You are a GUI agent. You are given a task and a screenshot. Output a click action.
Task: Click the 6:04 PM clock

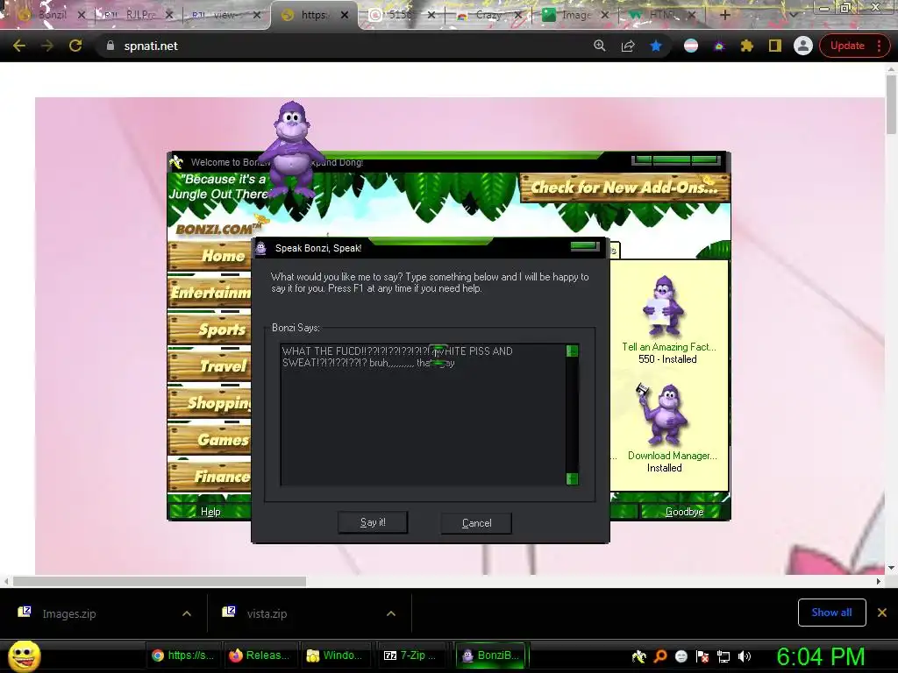point(820,656)
